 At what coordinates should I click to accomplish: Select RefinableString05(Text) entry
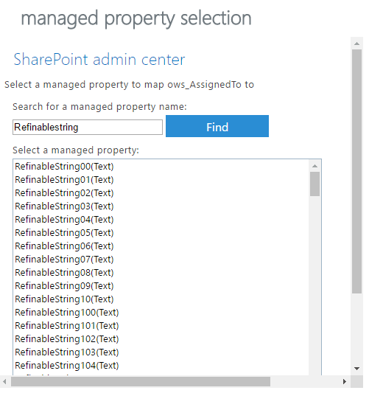(x=64, y=233)
